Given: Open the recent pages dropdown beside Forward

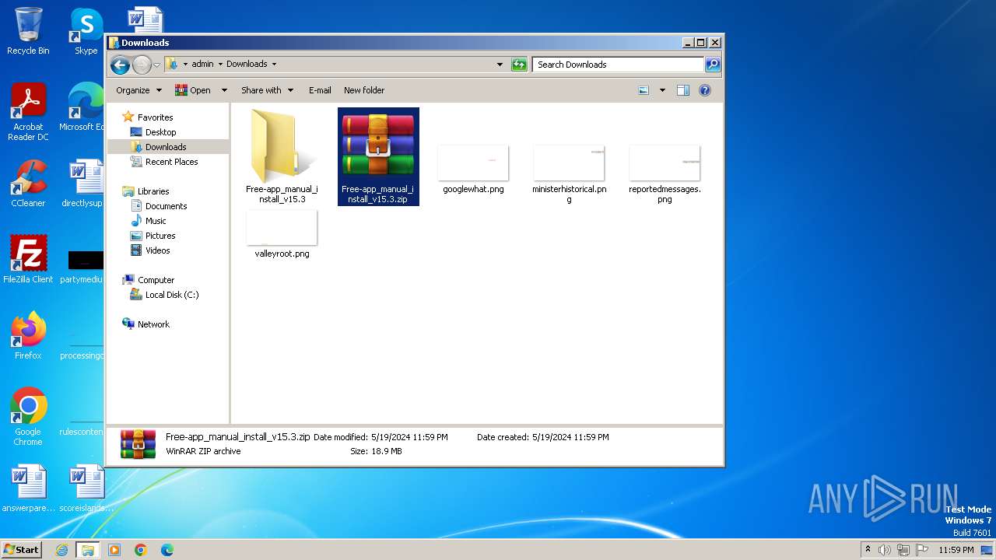Looking at the screenshot, I should click(156, 65).
